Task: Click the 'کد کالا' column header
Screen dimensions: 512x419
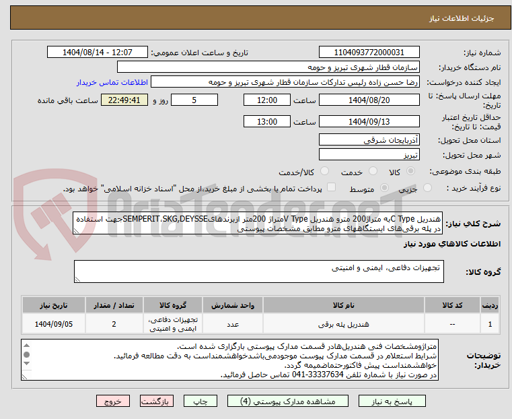Action: pos(452,305)
